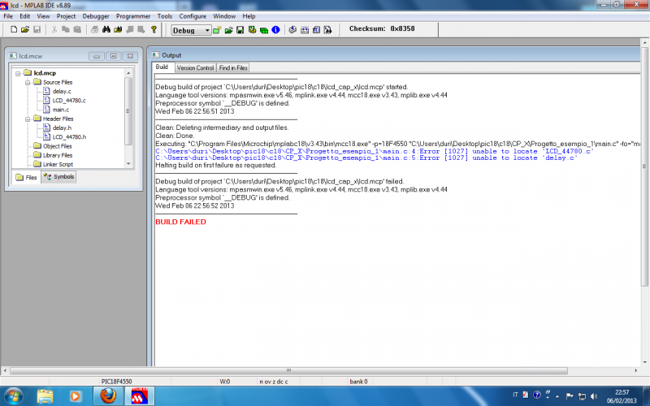Select LCD_44780.h in the project tree
Screen dimensions: 650x406
69,136
